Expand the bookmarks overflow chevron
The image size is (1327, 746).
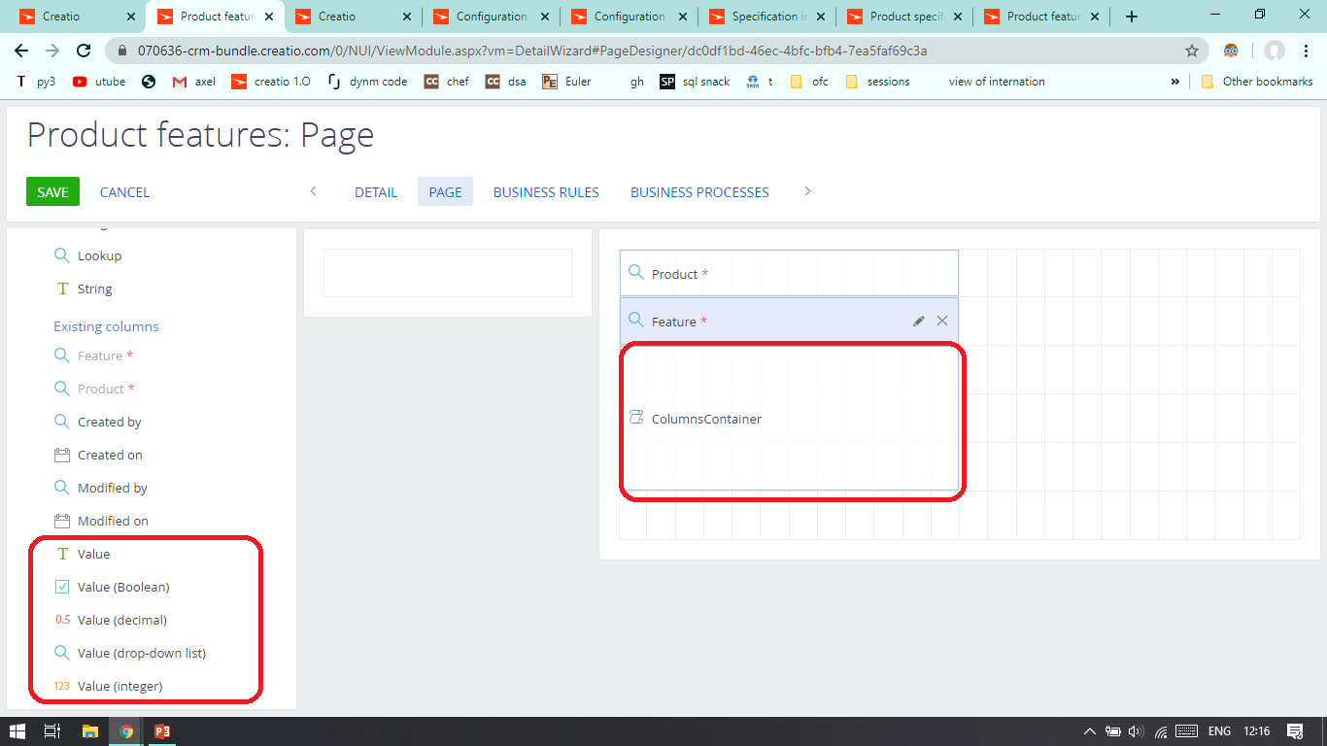pyautogui.click(x=1175, y=82)
